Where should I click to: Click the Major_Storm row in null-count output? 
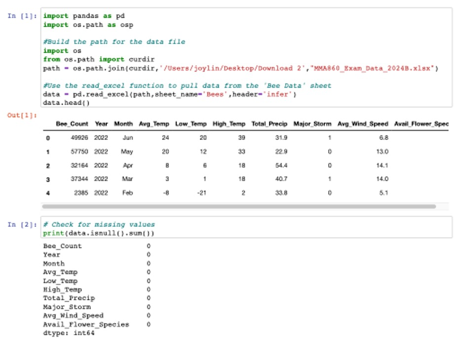[97, 307]
